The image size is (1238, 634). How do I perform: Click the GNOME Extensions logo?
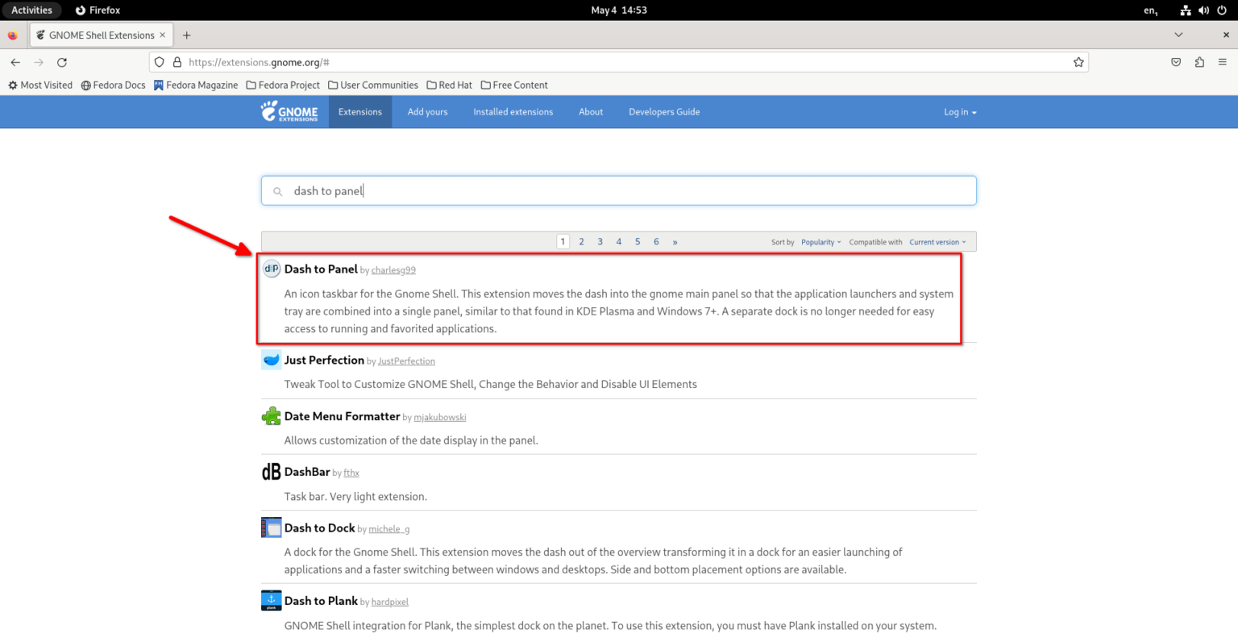289,111
